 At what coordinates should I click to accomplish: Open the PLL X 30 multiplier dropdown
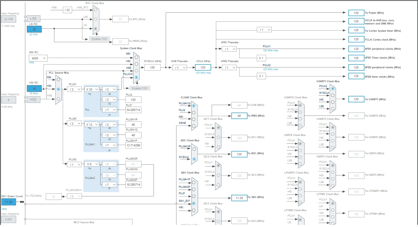pos(92,89)
